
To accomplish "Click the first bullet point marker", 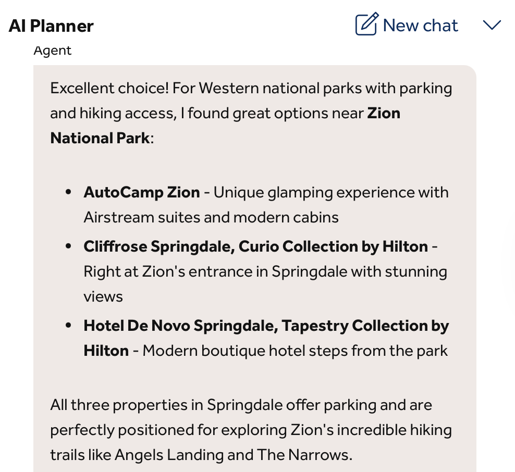I will tap(68, 192).
